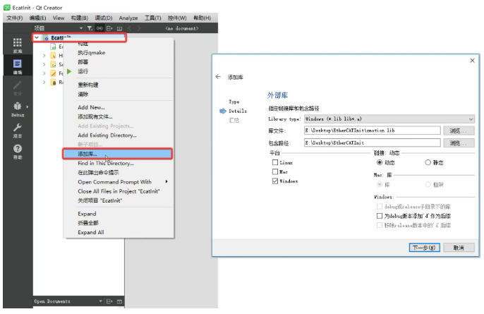Screen dimensions: 484x314
Task: Check 为debug版本添加'd'作为后缀 checkbox
Action: click(380, 216)
